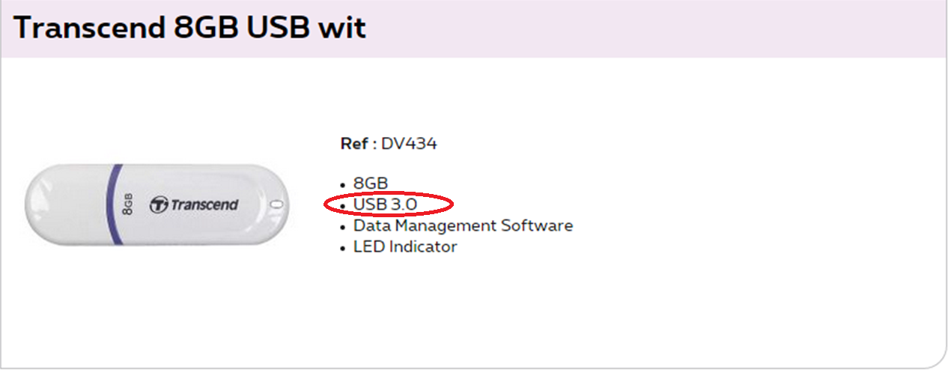Click the bullet point before "8GB" feature

pos(343,185)
